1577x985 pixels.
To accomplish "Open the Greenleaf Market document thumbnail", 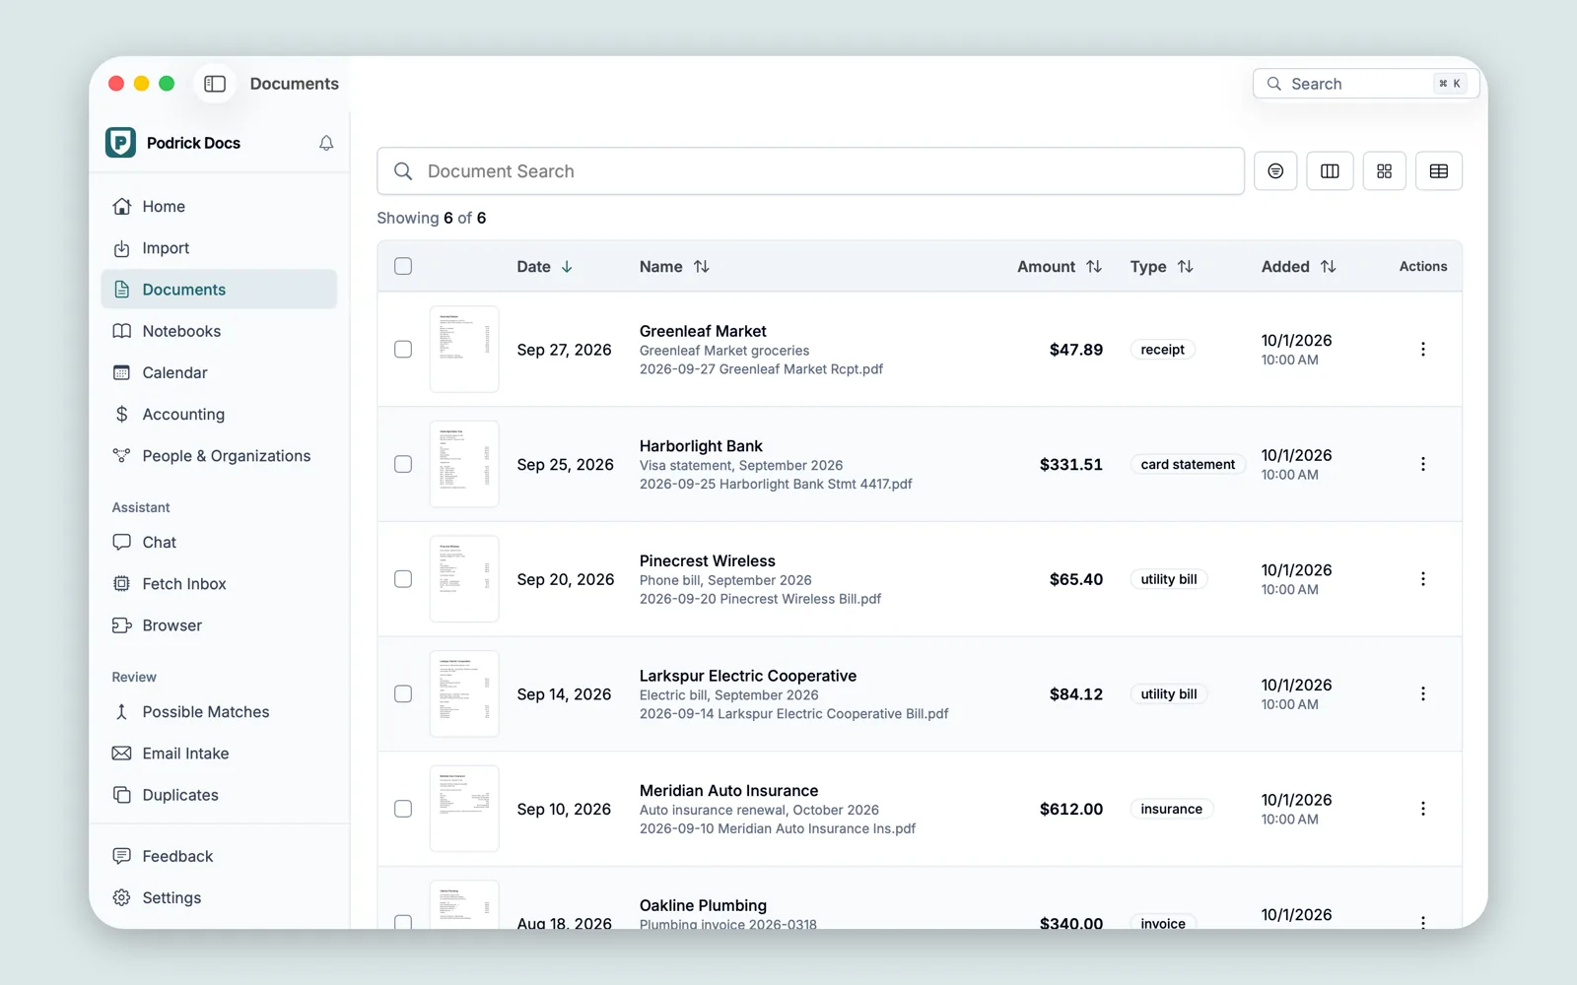I will coord(464,349).
